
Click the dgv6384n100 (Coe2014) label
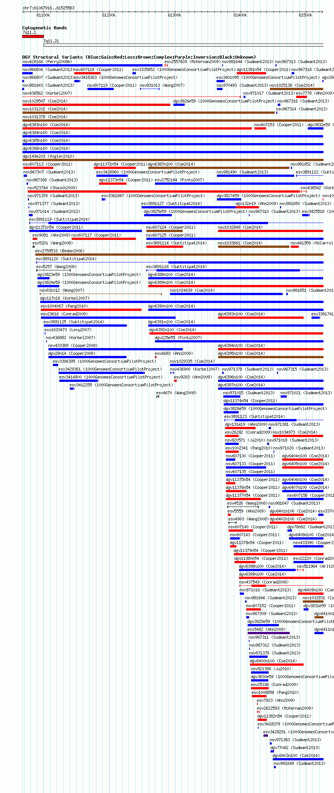pyautogui.click(x=46, y=133)
